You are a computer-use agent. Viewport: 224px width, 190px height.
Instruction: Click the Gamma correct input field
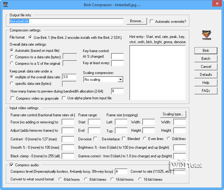tap(180, 156)
